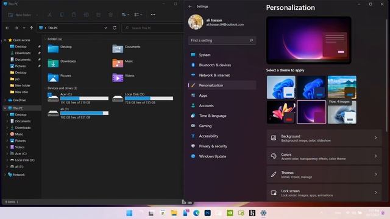Open Windows Update settings
390x219 pixels.
pos(222,156)
